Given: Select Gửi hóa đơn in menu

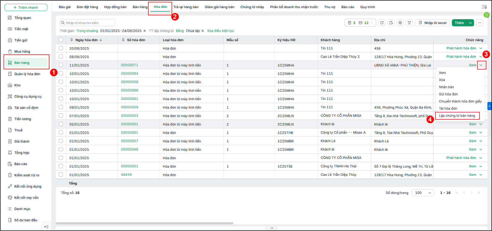Looking at the screenshot, I should (448, 94).
